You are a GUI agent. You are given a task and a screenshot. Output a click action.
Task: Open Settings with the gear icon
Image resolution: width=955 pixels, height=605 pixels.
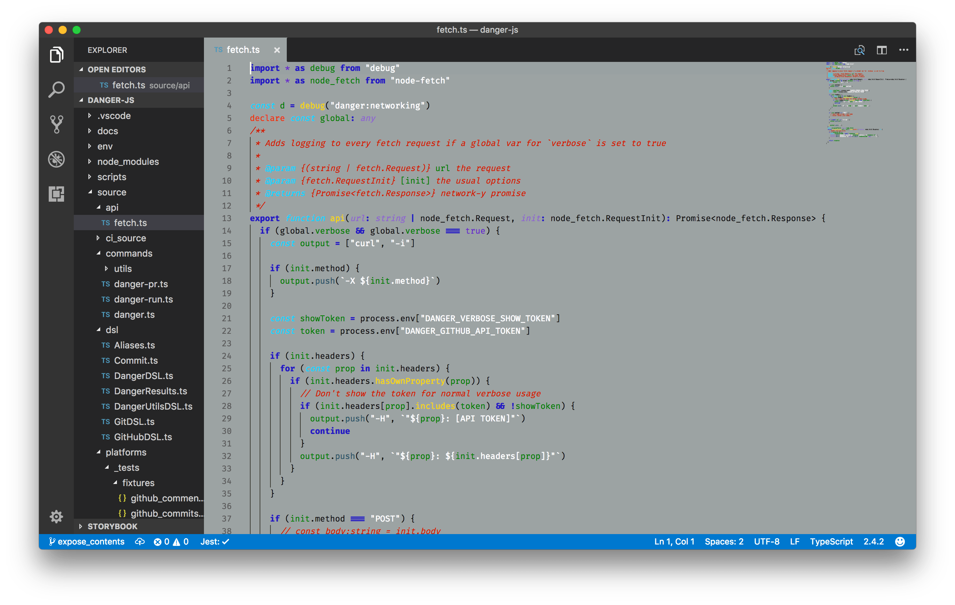tap(56, 516)
